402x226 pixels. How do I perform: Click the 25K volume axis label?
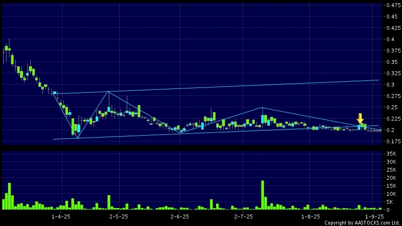392,170
